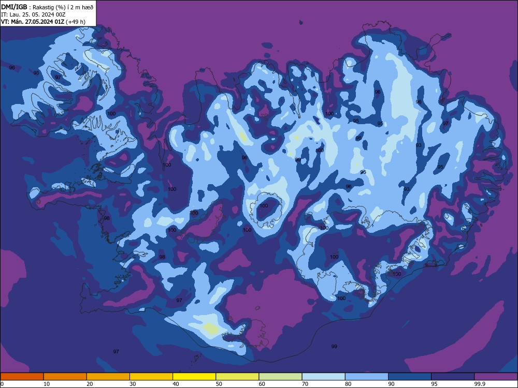Click the 'IT: Lau. 25. 05. 2024 00Z' line
Screen dimensions: 518x388
[x=33, y=14]
